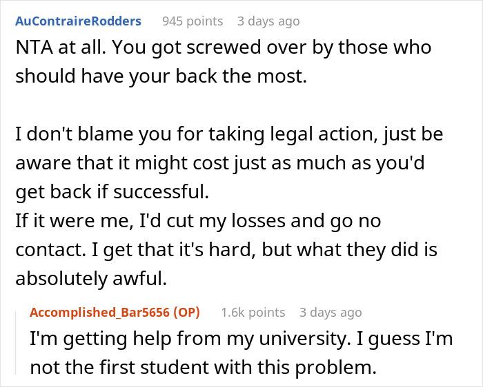Screen dimensions: 483x387
Task: Click the word NTA in the comment
Action: (34, 48)
